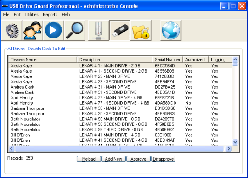Sort by Logging column header
Image resolution: width=248 pixels, height=178 pixels.
point(220,59)
